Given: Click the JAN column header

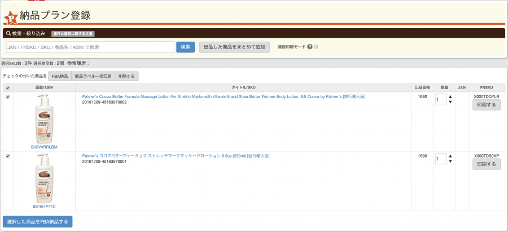Looking at the screenshot, I should [462, 88].
